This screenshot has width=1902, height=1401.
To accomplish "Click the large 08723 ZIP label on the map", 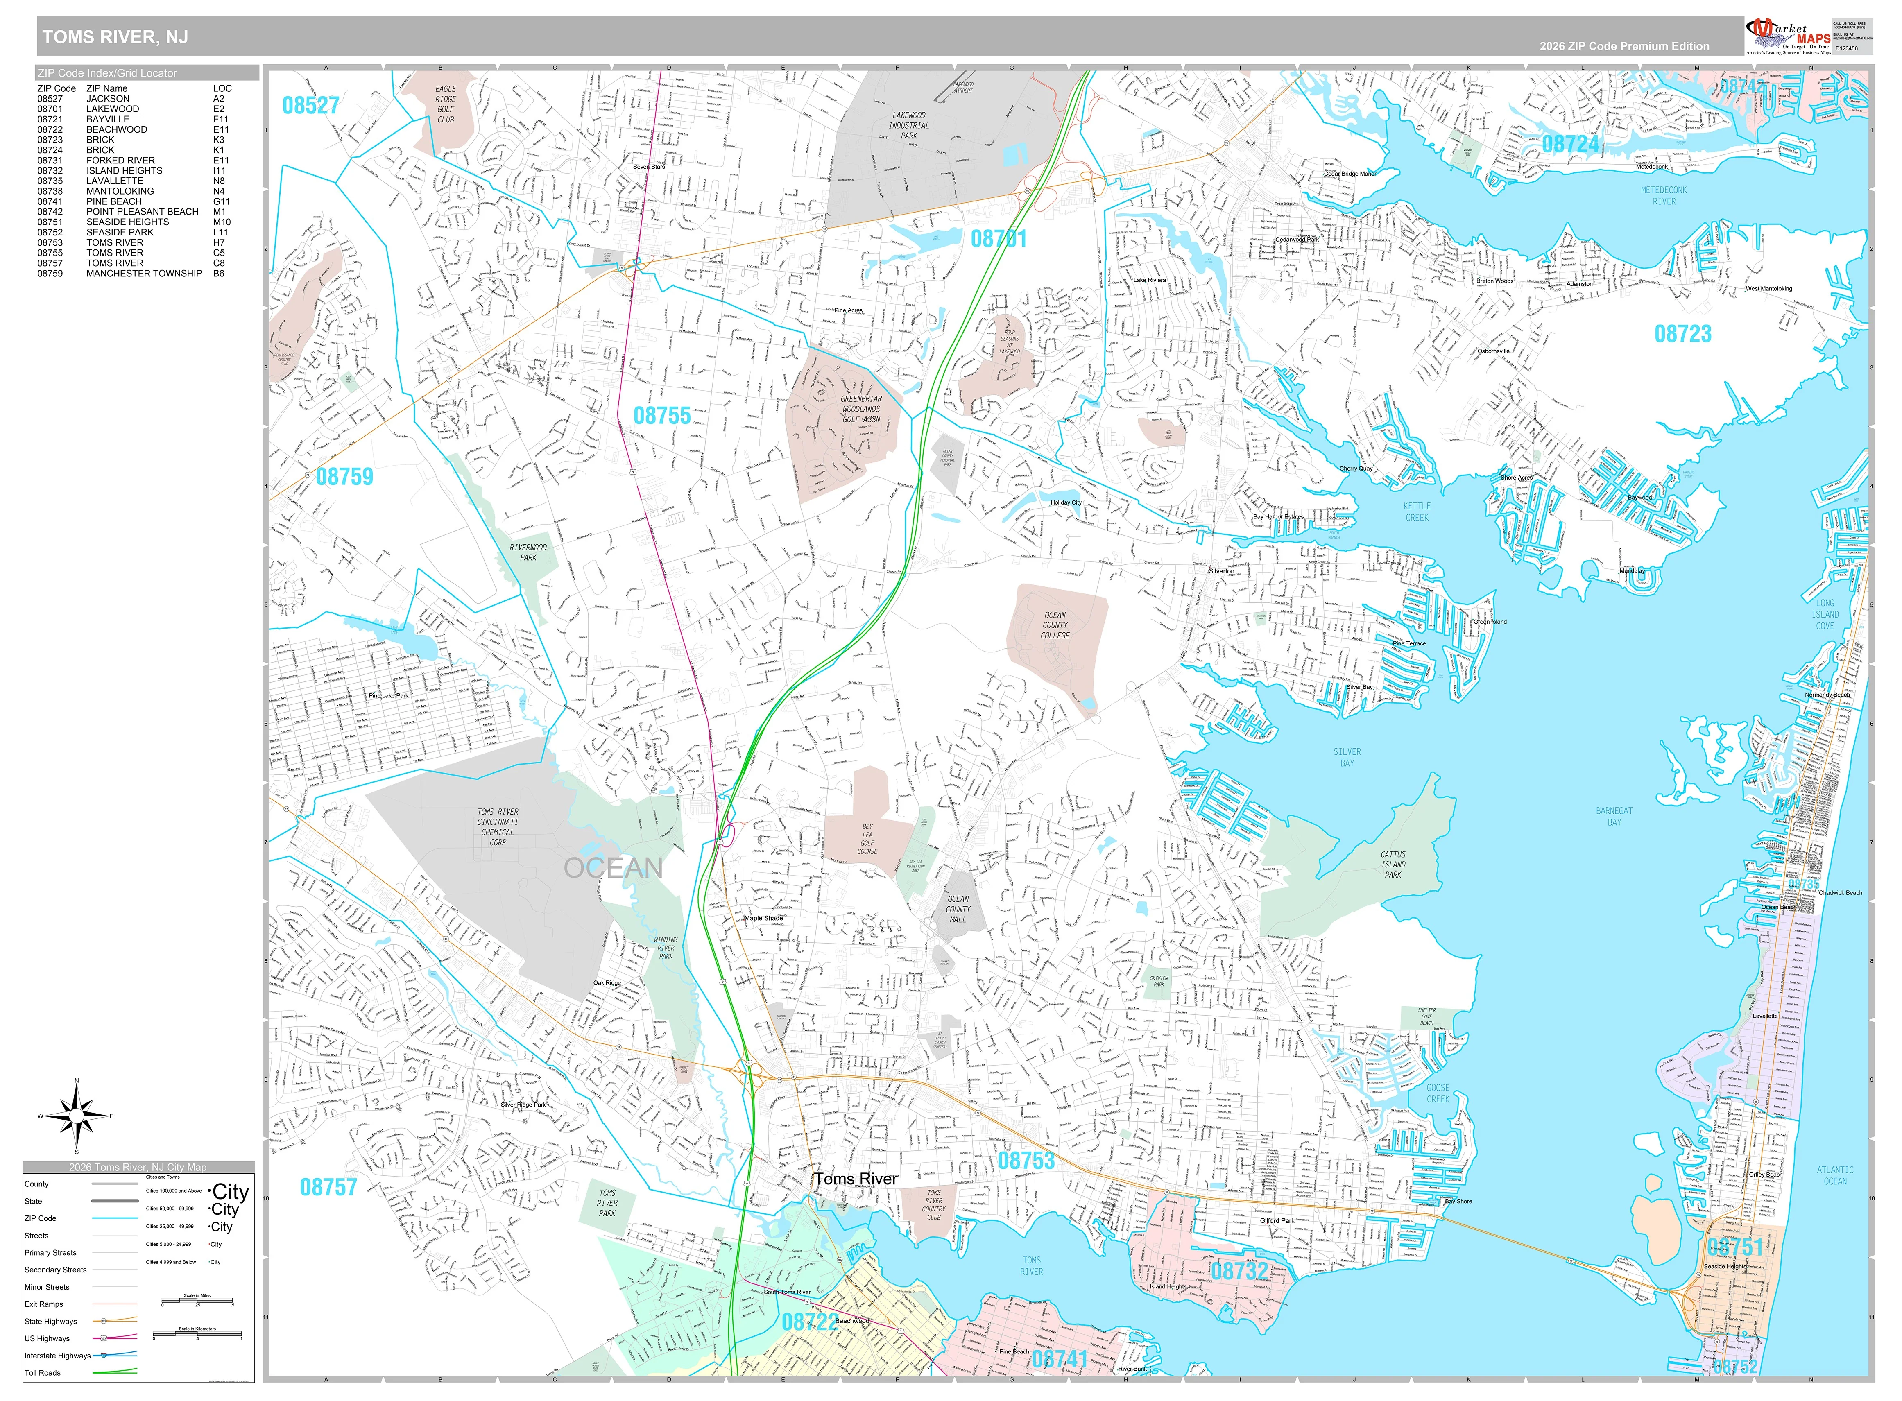I will pos(1682,334).
